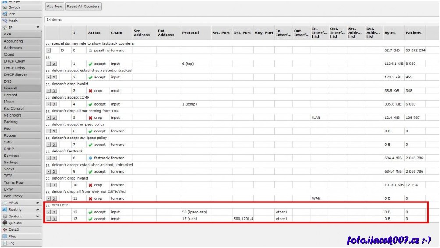The height and width of the screenshot is (248, 440).
Task: Open Queues via its sidebar icon
Action: click(x=5, y=223)
